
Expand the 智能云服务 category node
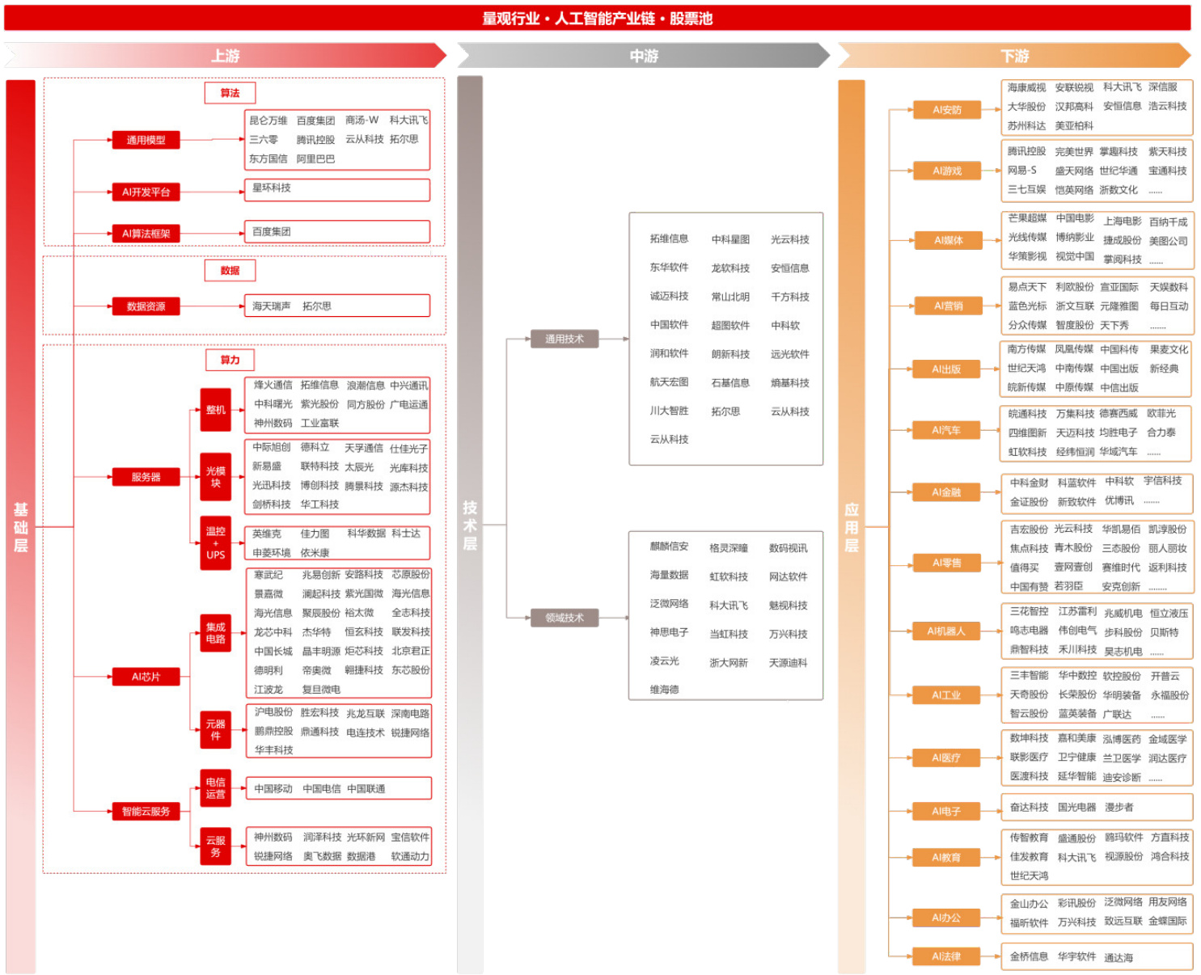(x=146, y=811)
